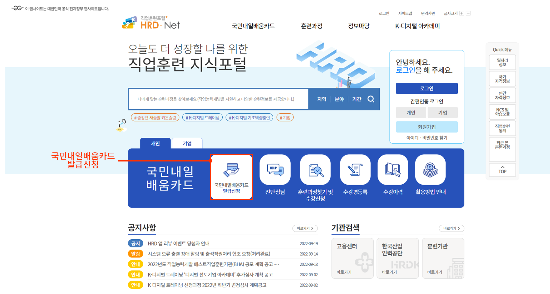Click the search magnifier in the course search bar
This screenshot has height=294, width=550.
point(371,99)
